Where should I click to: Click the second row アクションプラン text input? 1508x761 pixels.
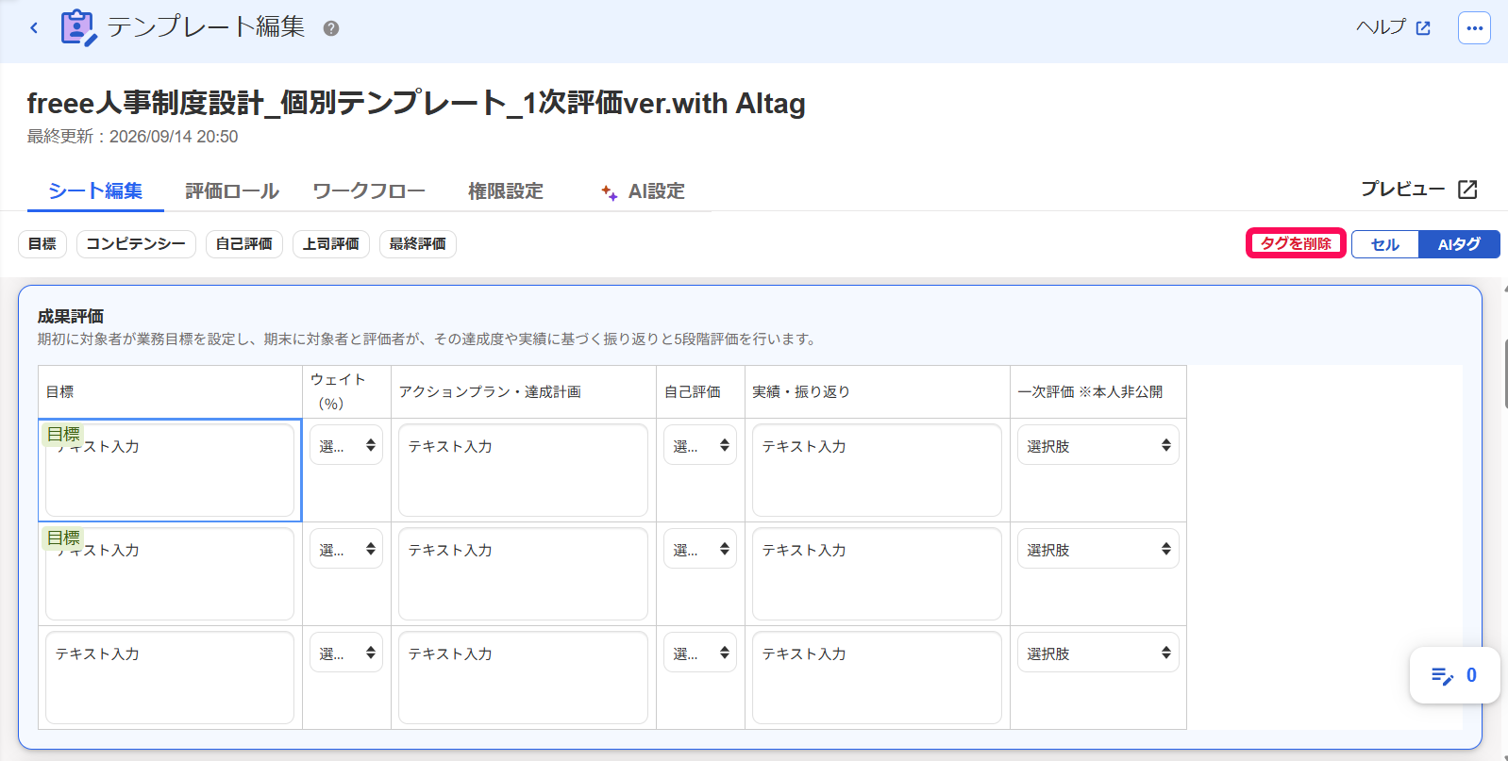pyautogui.click(x=524, y=574)
